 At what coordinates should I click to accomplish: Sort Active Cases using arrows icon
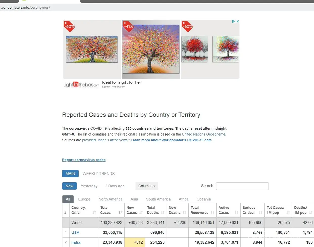tap(236, 213)
